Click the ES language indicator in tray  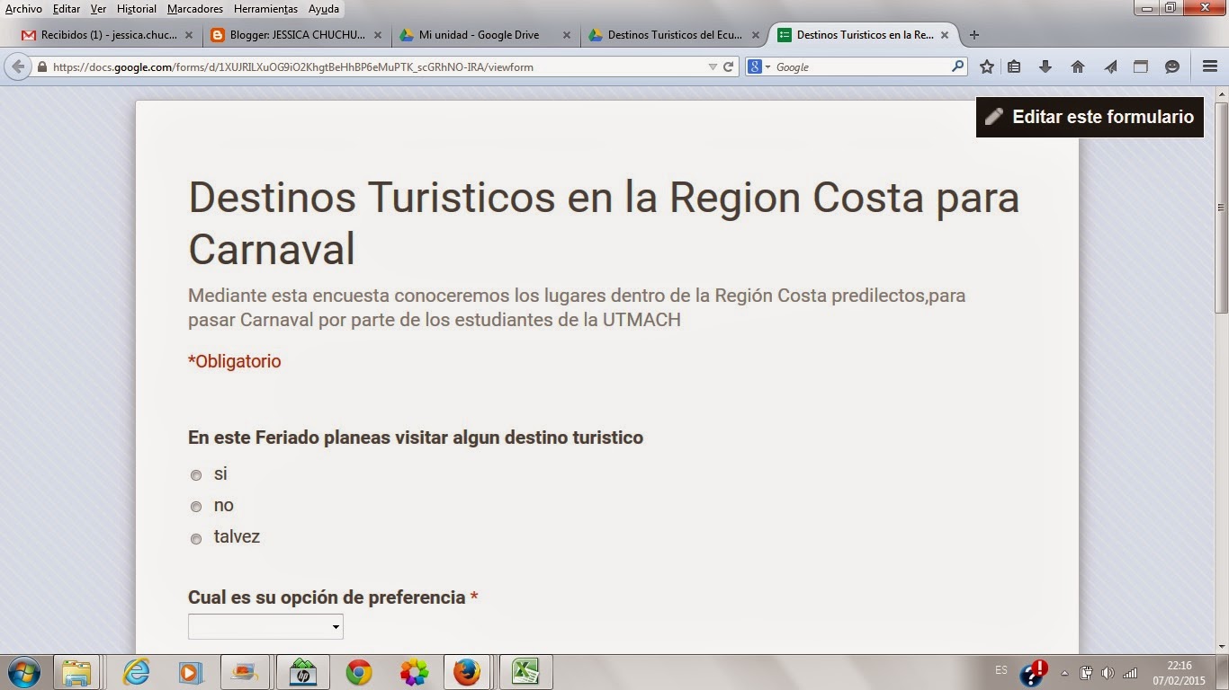[1001, 670]
